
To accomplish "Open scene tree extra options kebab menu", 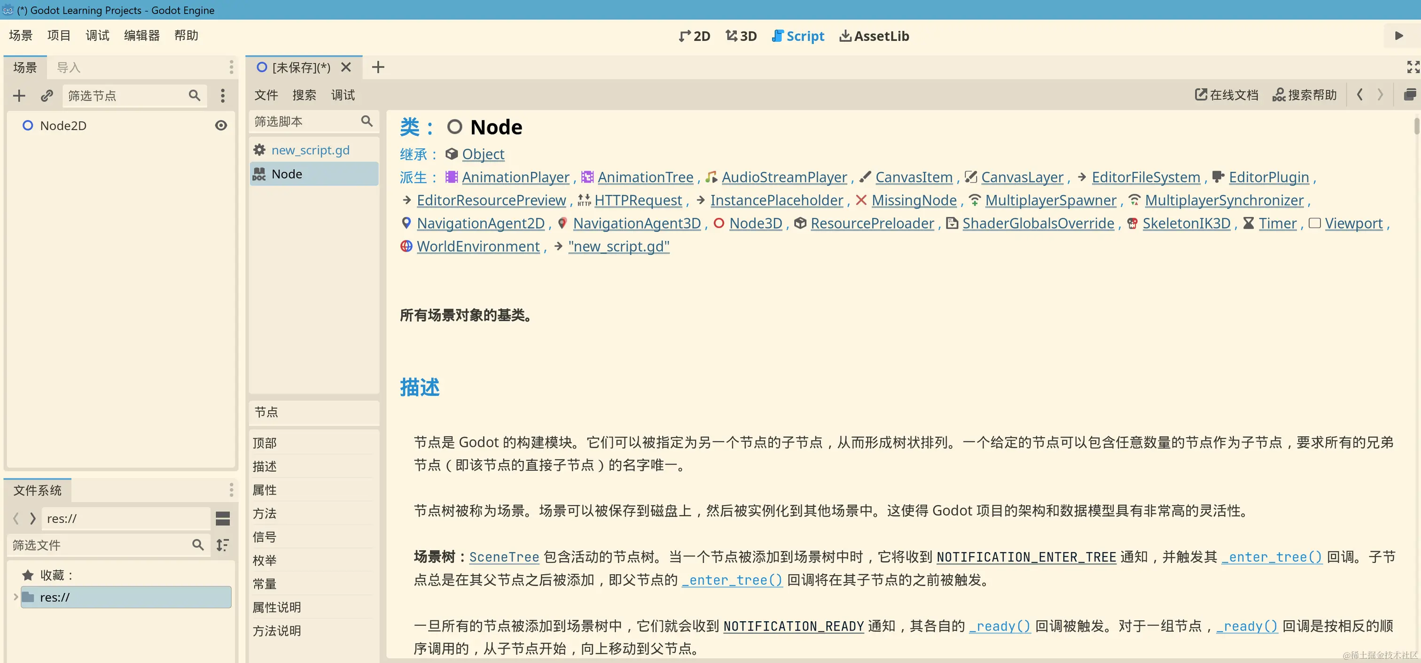I will pyautogui.click(x=223, y=96).
